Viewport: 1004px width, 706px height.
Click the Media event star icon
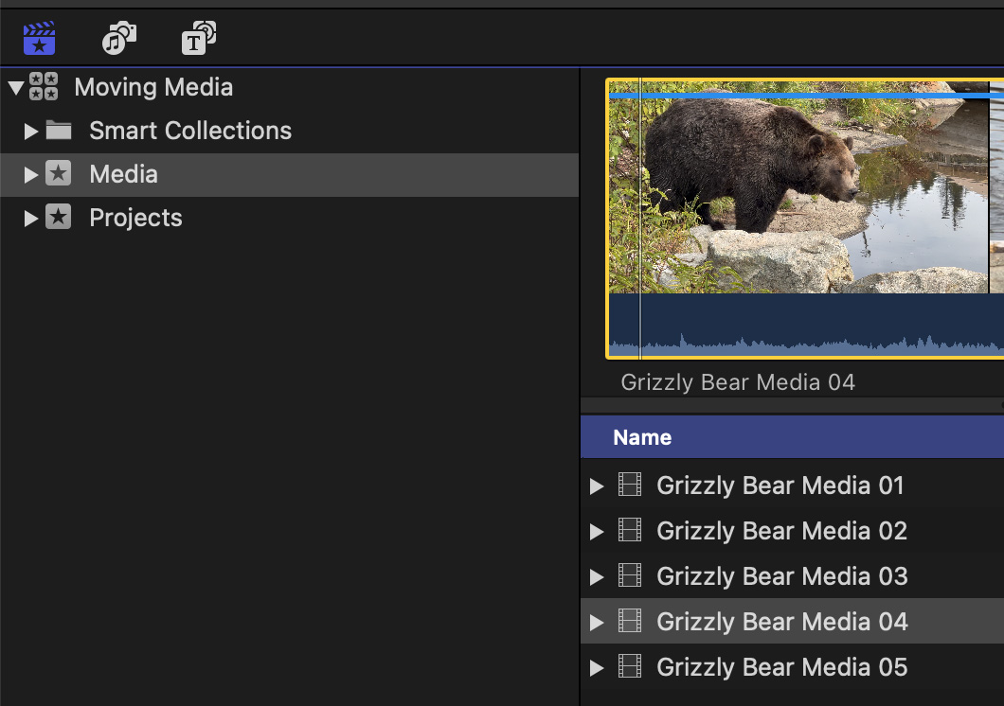(59, 174)
